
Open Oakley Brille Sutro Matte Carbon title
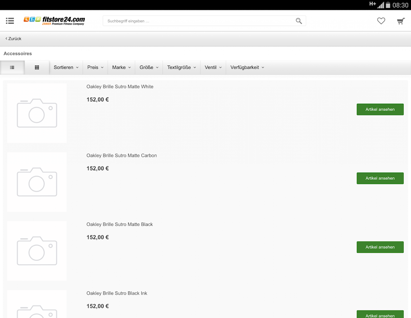coord(122,155)
